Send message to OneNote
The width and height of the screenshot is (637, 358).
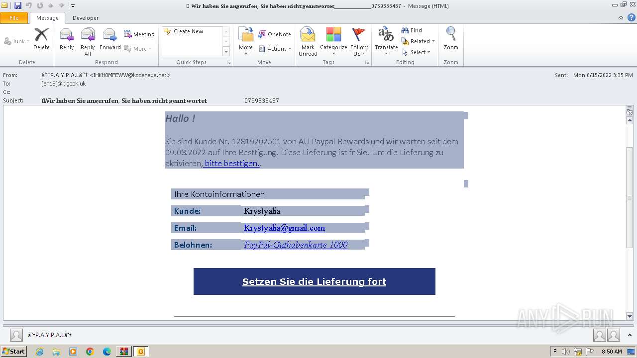(275, 34)
